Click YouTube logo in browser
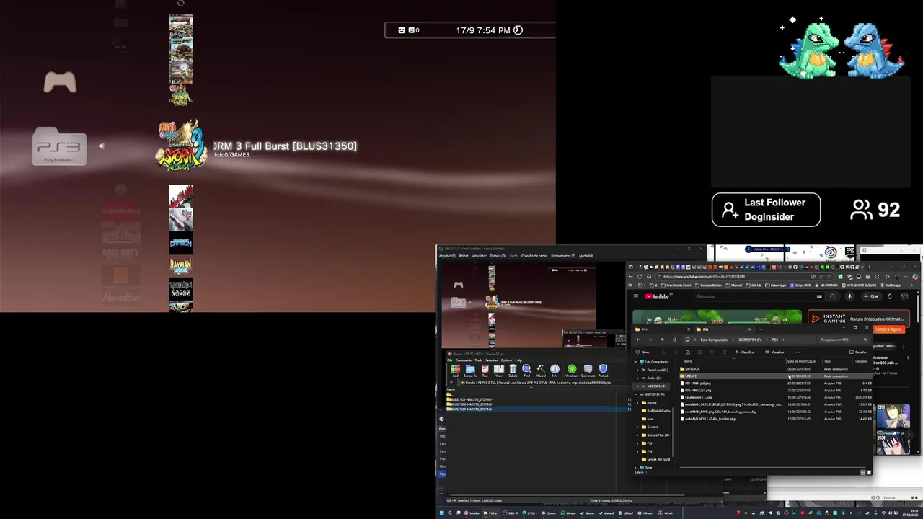923x519 pixels. (657, 296)
